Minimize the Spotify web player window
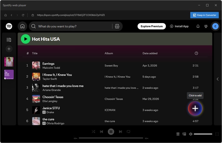Image resolution: width=222 pixels, height=143 pixels. pyautogui.click(x=199, y=5)
